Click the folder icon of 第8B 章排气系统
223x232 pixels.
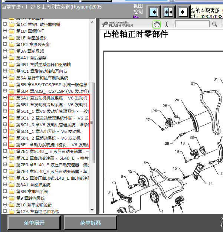click(x=12, y=192)
